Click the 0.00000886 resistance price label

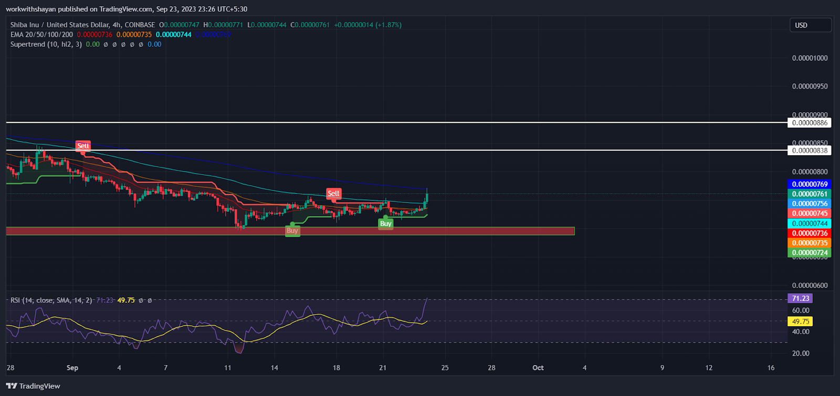click(x=810, y=123)
